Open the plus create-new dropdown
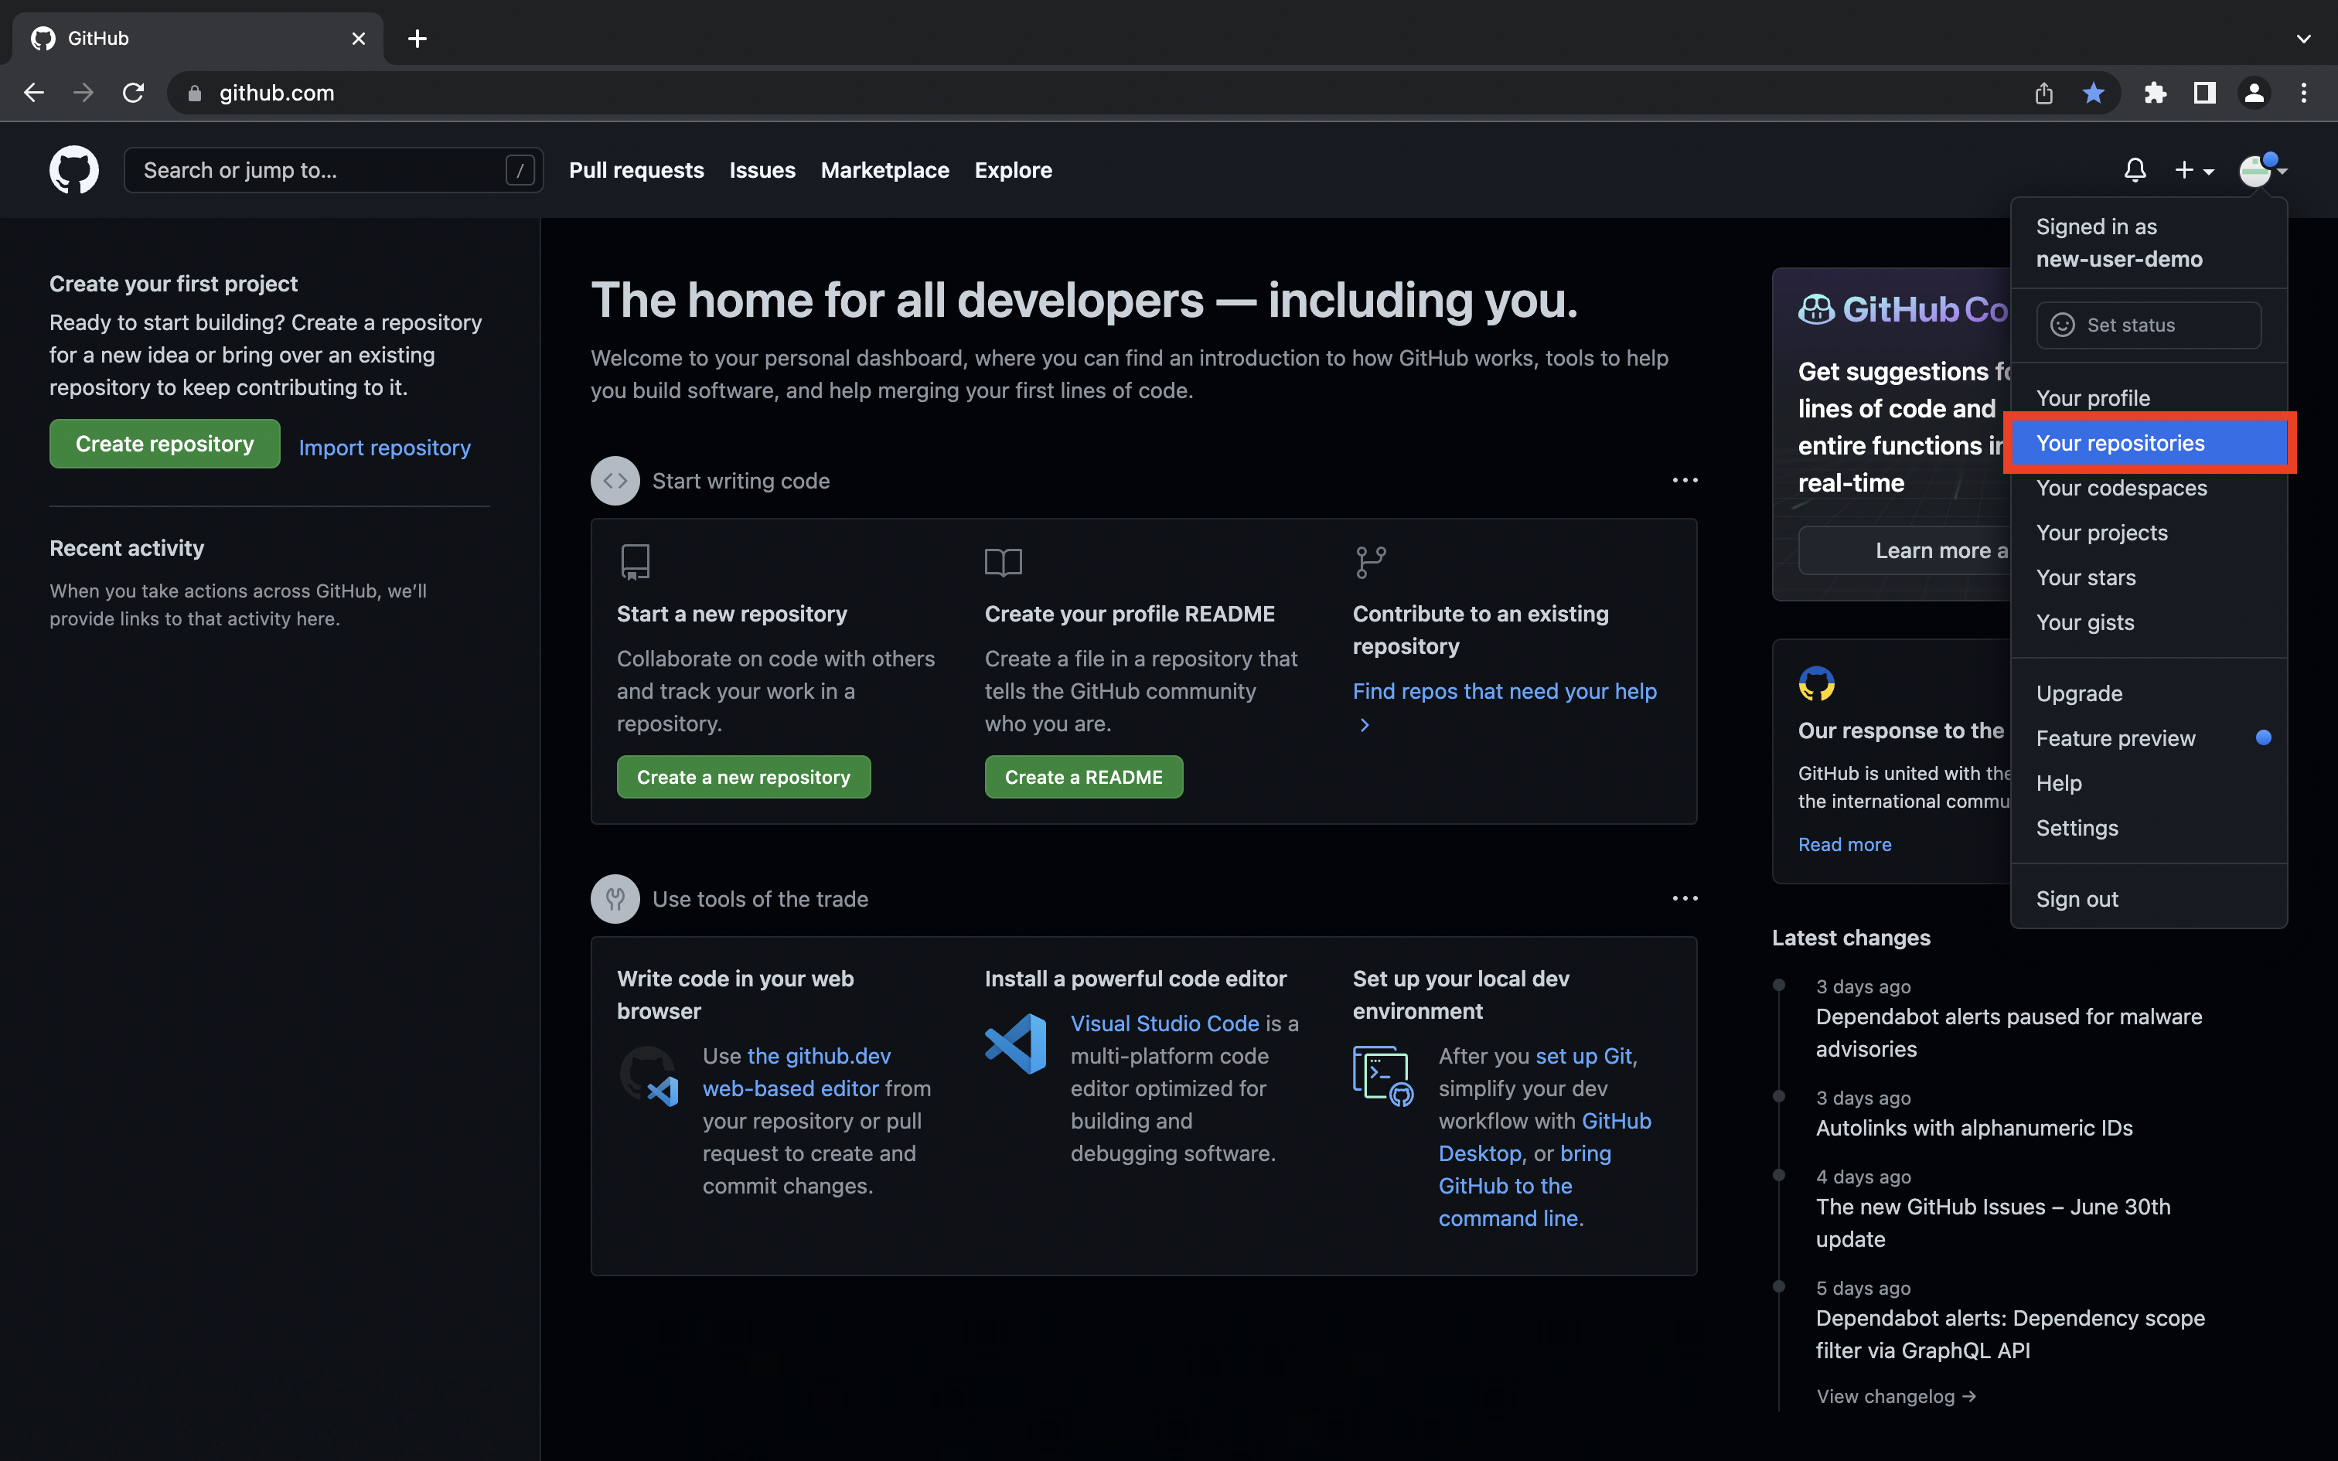Image resolution: width=2338 pixels, height=1461 pixels. point(2193,170)
